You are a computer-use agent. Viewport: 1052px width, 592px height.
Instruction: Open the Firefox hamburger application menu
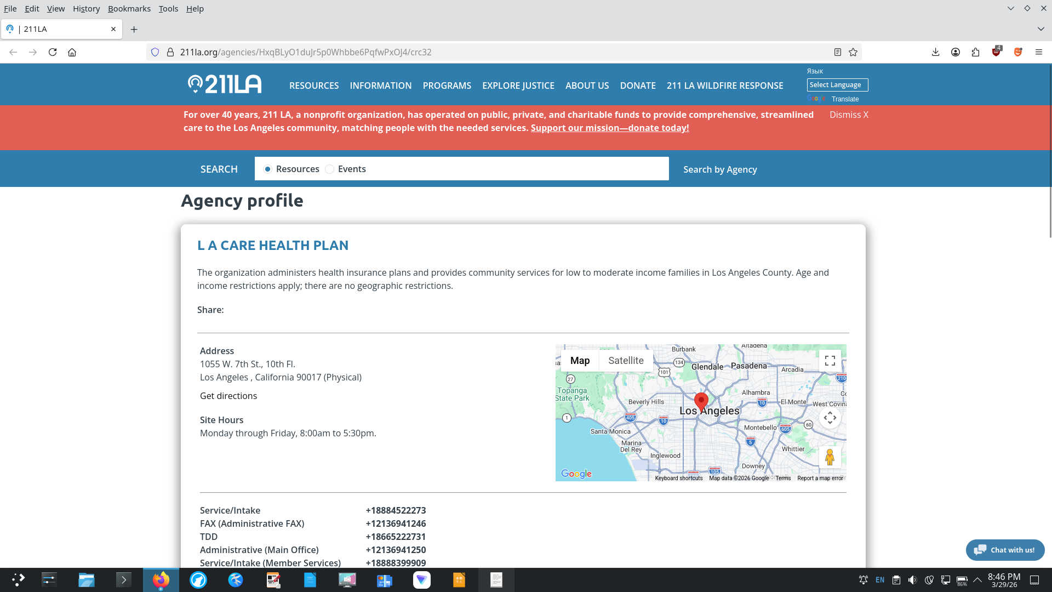click(x=1038, y=52)
